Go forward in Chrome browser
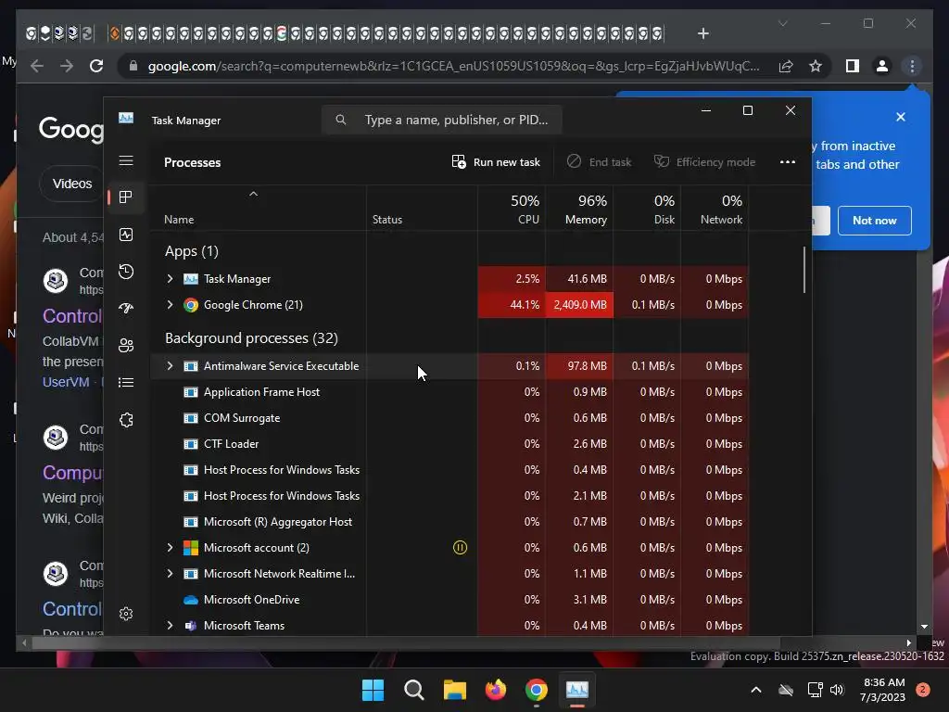The width and height of the screenshot is (949, 712). (x=67, y=66)
